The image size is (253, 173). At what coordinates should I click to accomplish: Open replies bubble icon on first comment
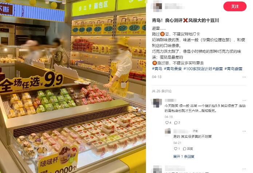[176, 123]
